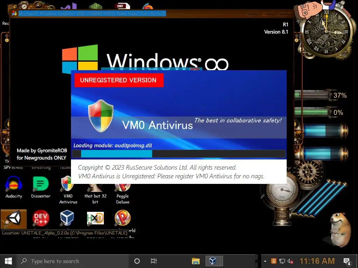The image size is (358, 268).
Task: Click the muted speaker tray icon
Action: click(x=290, y=261)
